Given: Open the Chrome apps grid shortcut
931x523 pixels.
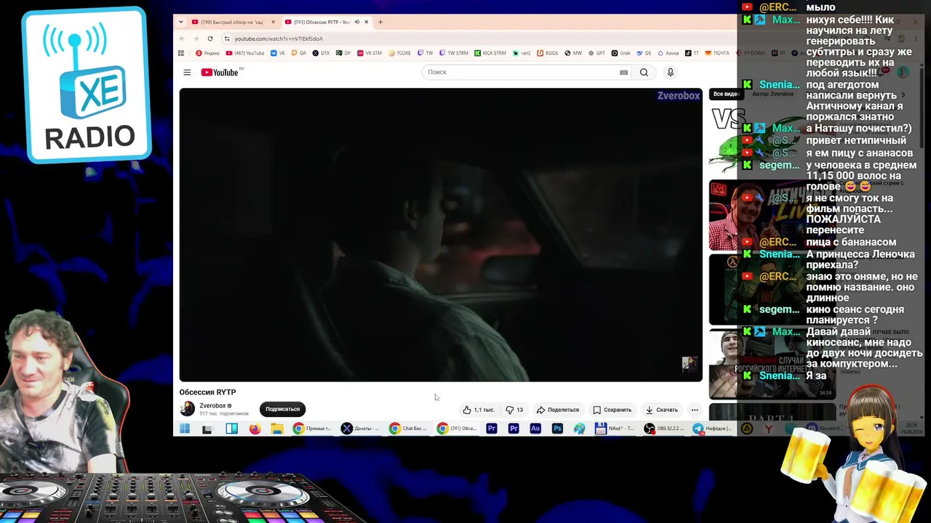Looking at the screenshot, I should 182,53.
